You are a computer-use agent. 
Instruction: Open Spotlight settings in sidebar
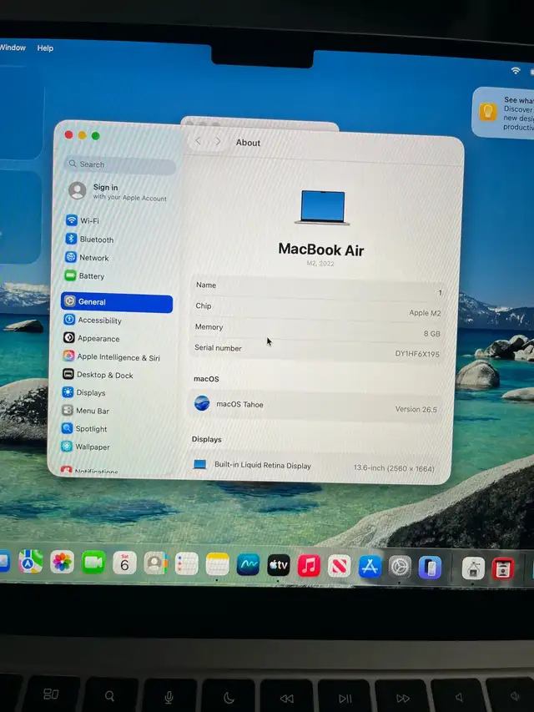(84, 429)
